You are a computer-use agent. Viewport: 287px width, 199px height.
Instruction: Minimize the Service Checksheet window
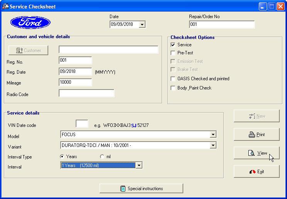pos(263,7)
